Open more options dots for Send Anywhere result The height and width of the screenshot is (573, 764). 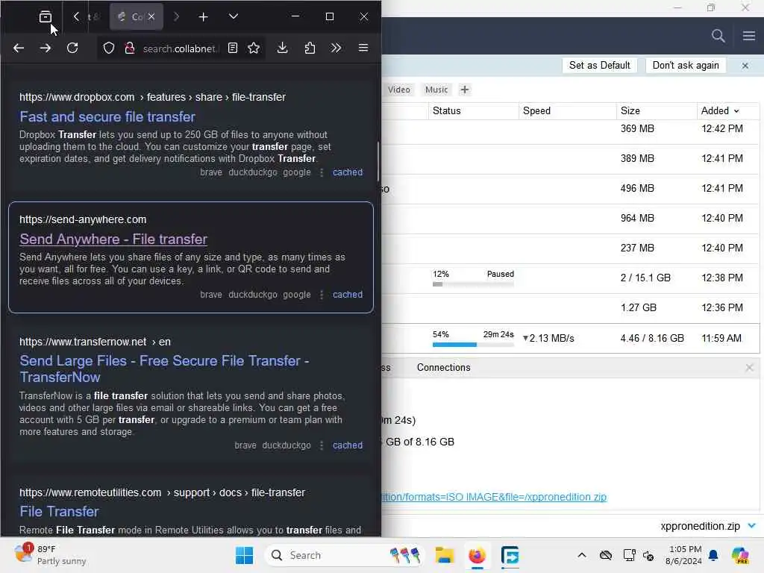321,295
